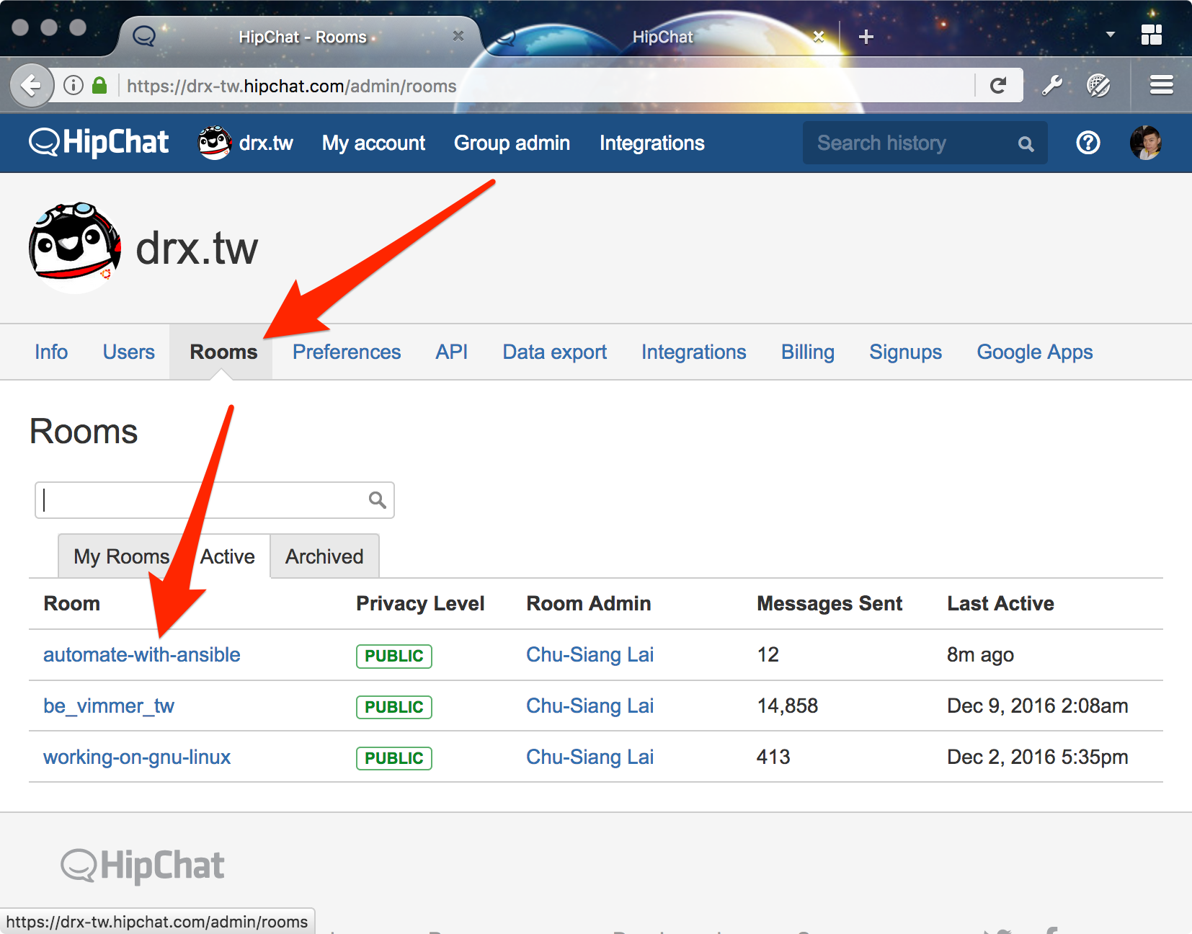Image resolution: width=1192 pixels, height=934 pixels.
Task: Click the 'Dec 2, 2016 5:35pm' date
Action: (x=1038, y=757)
